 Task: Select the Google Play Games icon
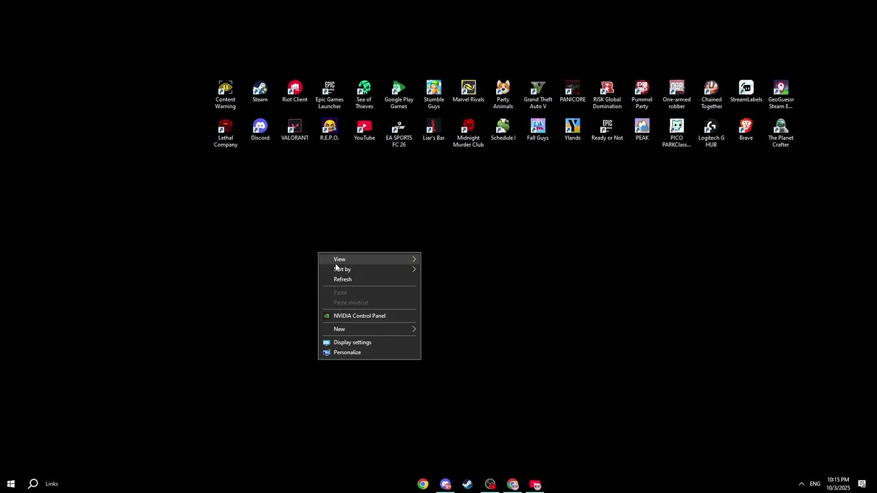click(x=399, y=95)
